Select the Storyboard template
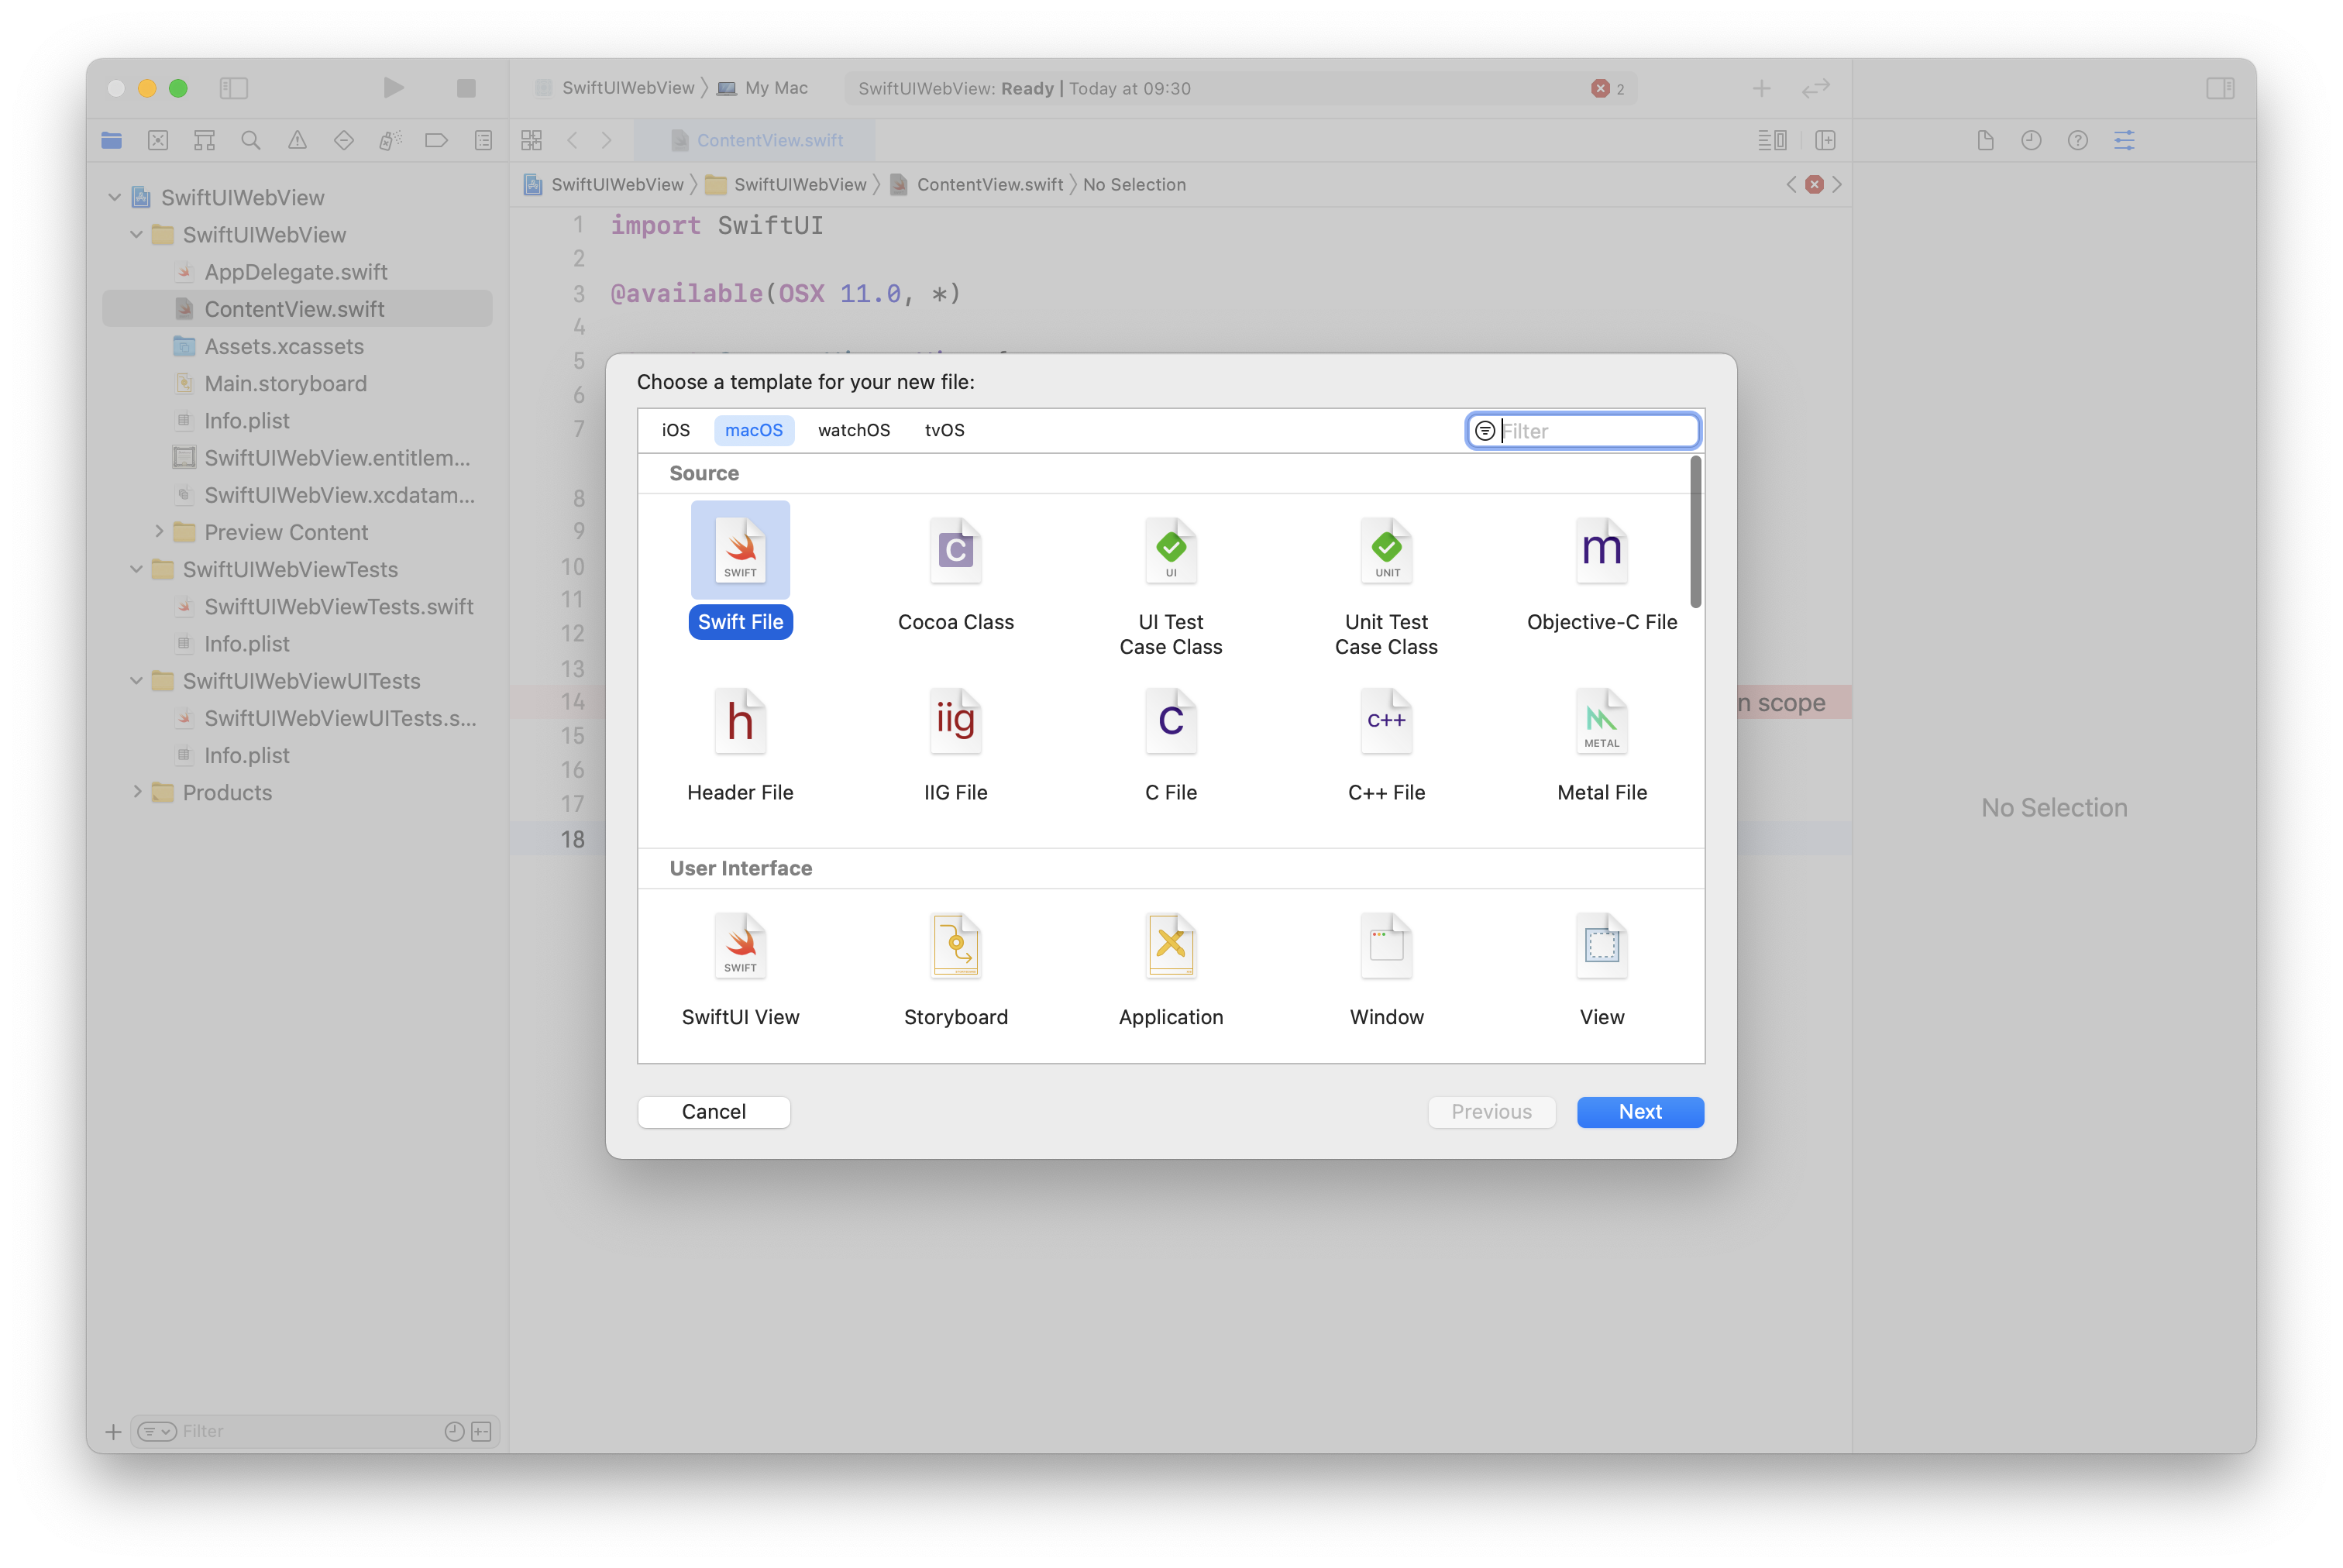The width and height of the screenshot is (2343, 1568). click(x=955, y=970)
